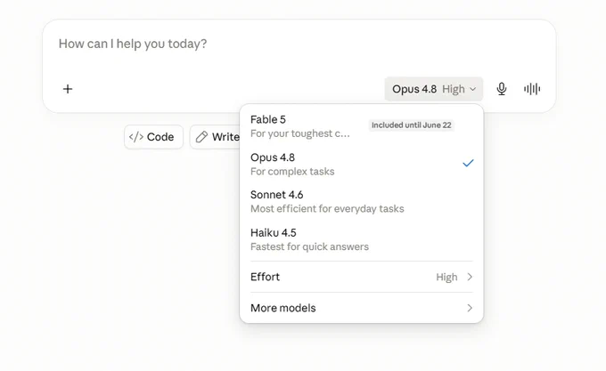Viewport: 606px width, 371px height.
Task: Click the microphone dictation icon
Action: tap(501, 89)
